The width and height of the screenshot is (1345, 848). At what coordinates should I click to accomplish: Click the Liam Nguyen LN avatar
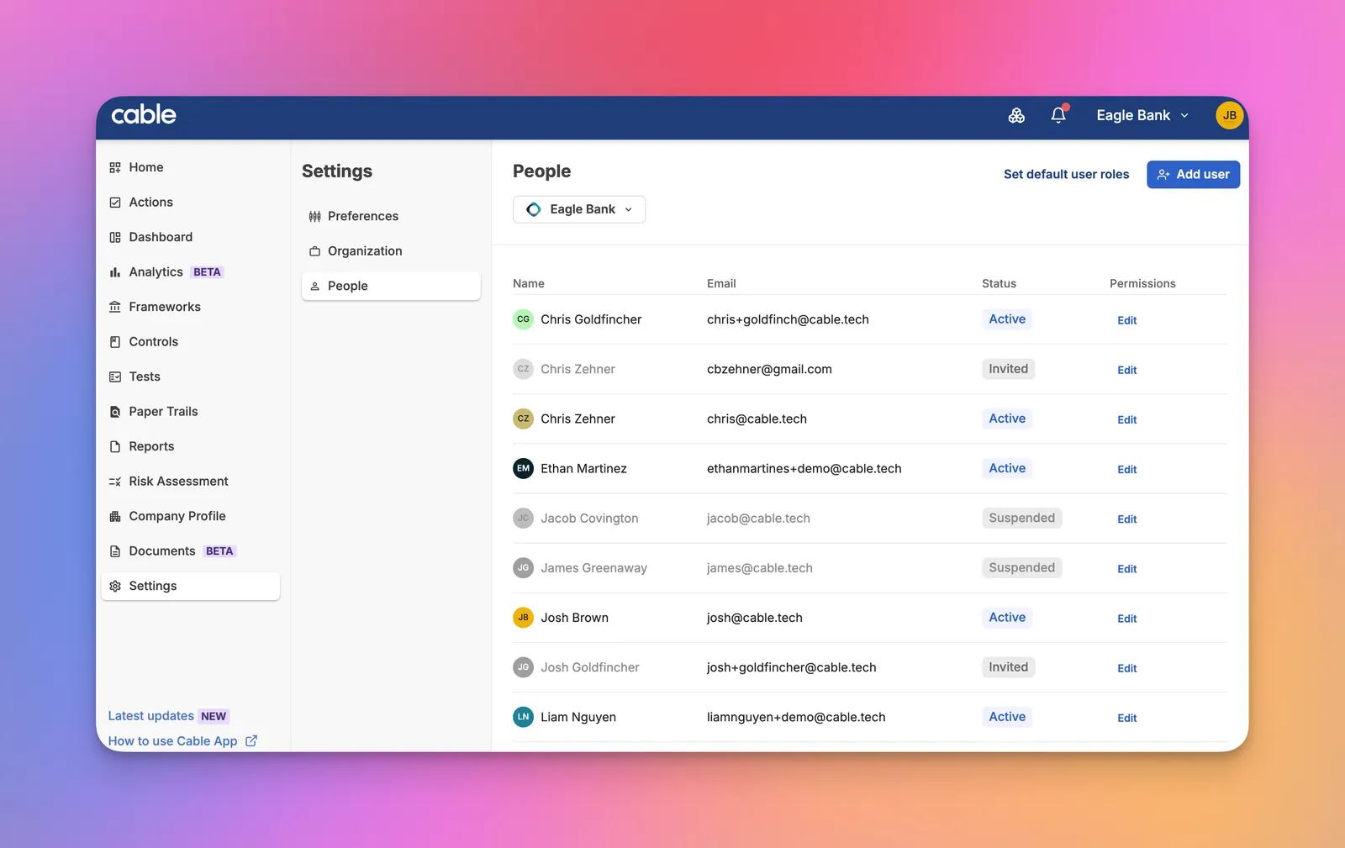pyautogui.click(x=523, y=717)
